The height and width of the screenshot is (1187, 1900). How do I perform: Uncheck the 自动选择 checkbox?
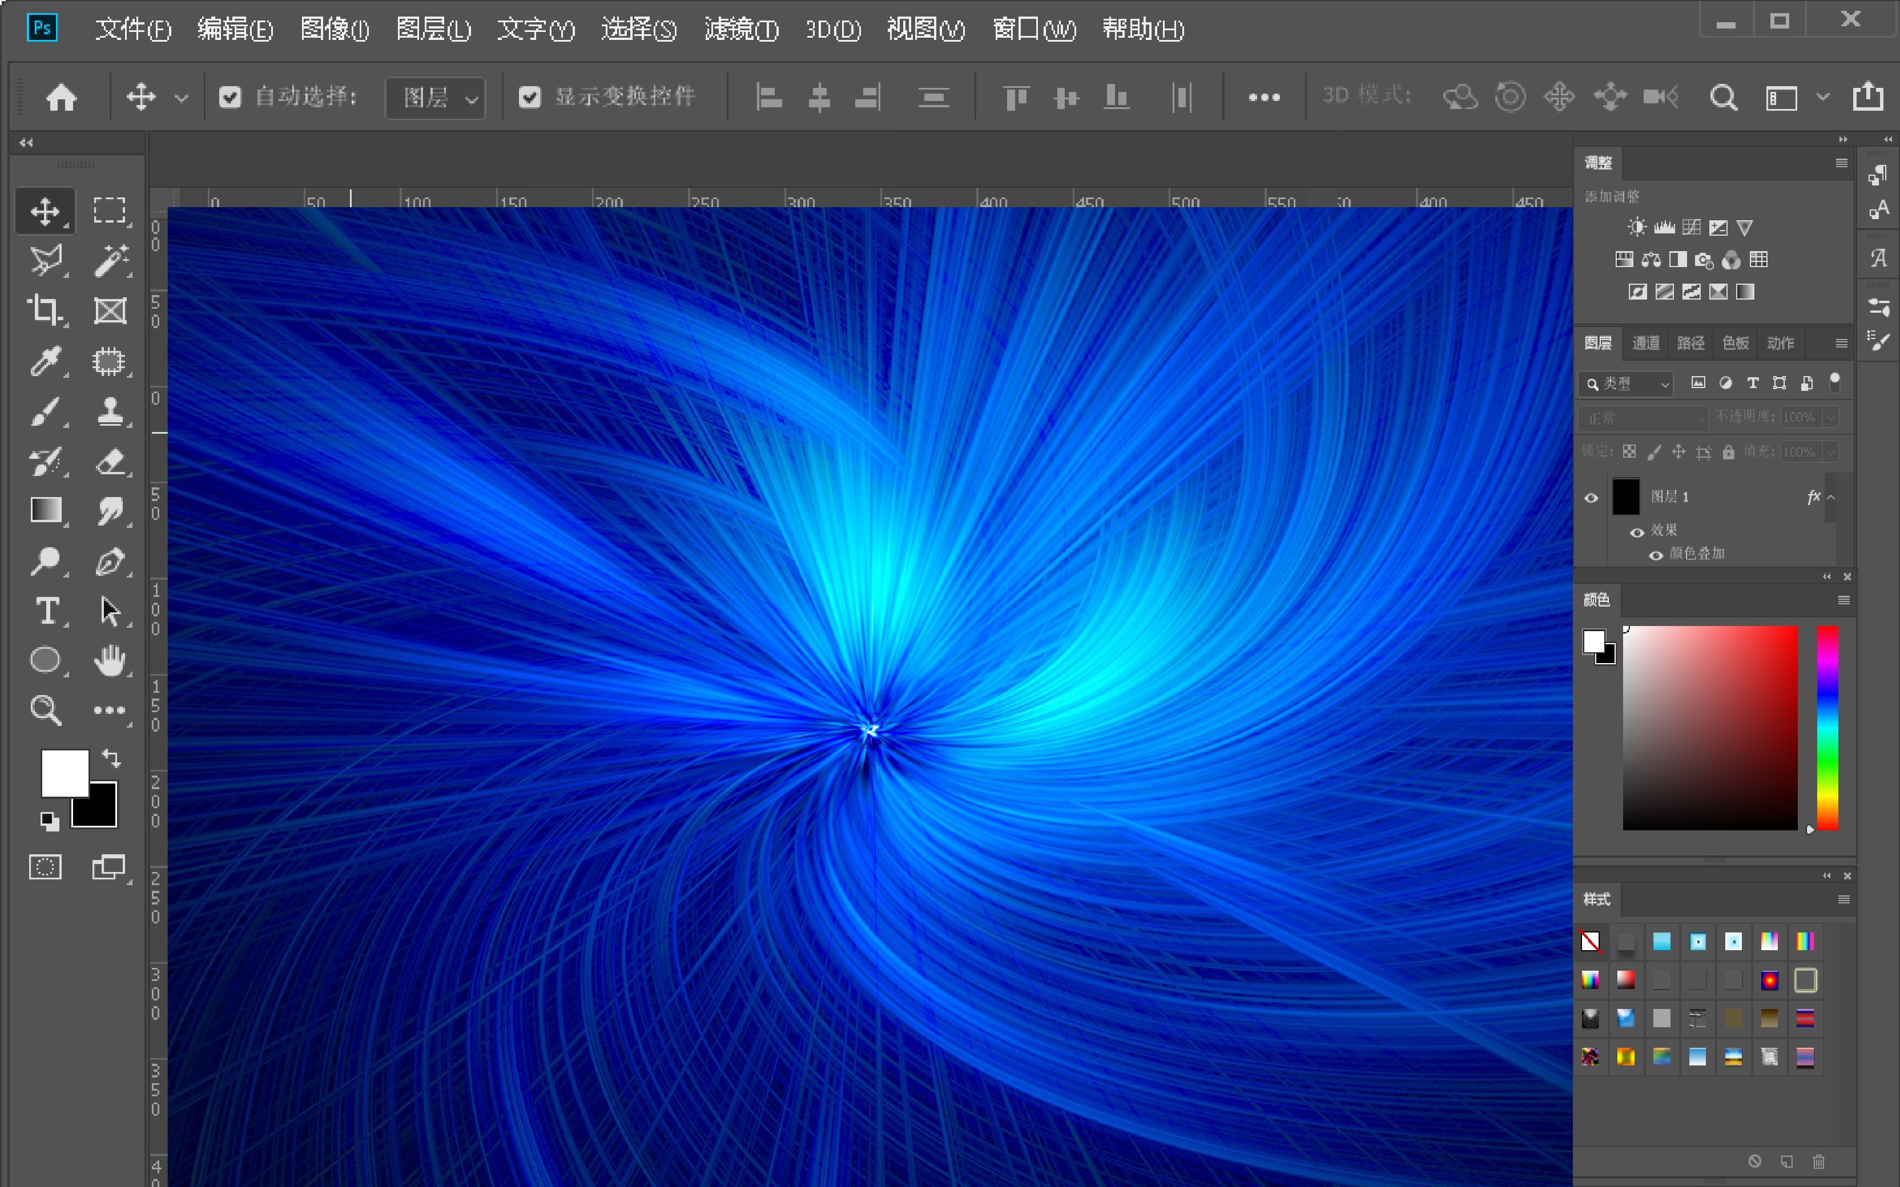pyautogui.click(x=230, y=98)
